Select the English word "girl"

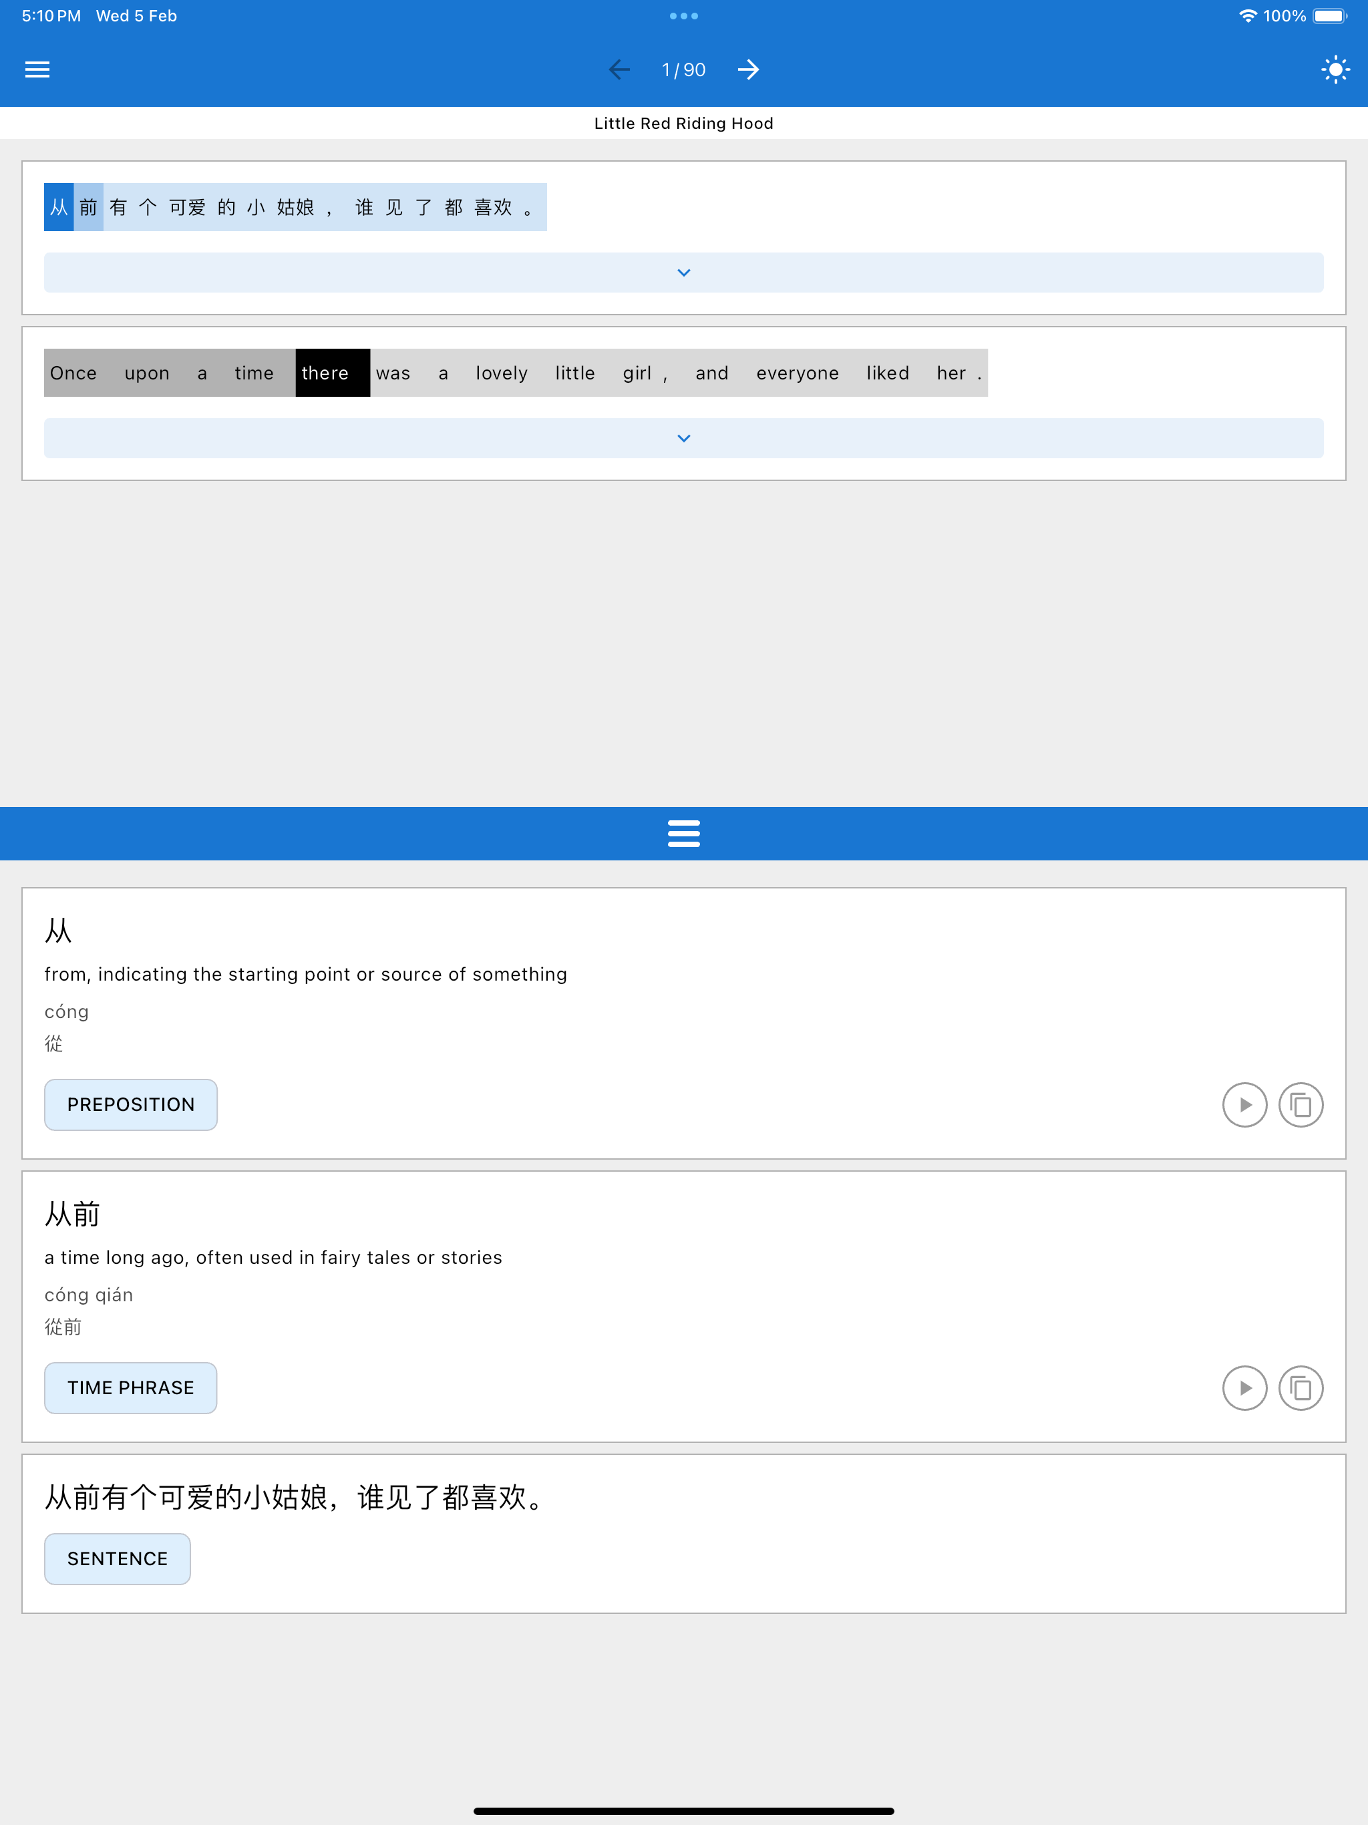click(637, 373)
